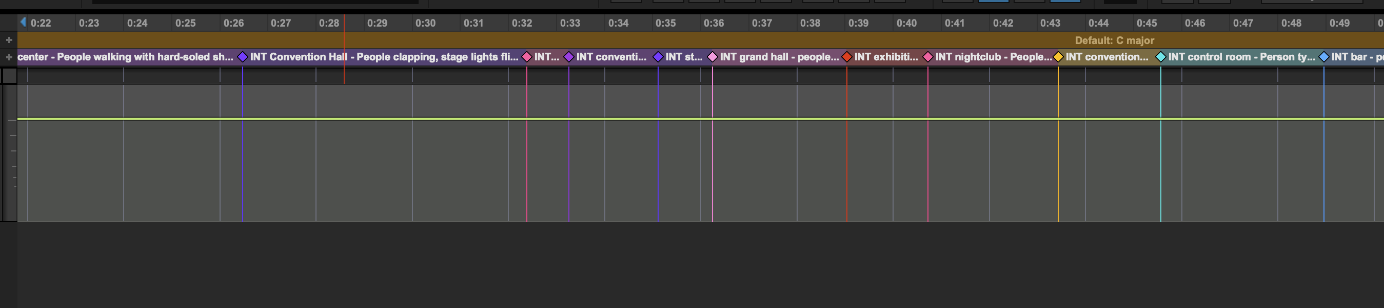
Task: Click the plus icon on the markers ruler
Action: pos(9,57)
